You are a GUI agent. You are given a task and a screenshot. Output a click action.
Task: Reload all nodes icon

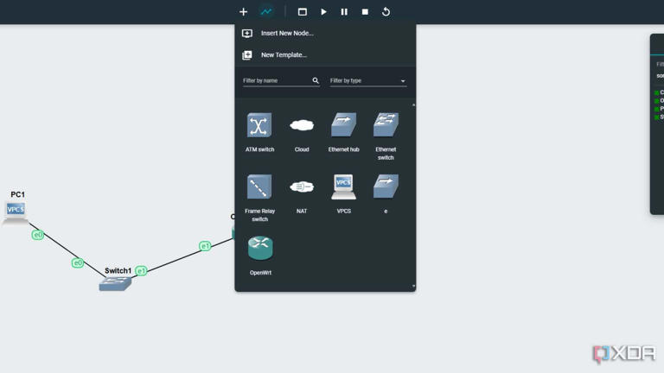[386, 12]
